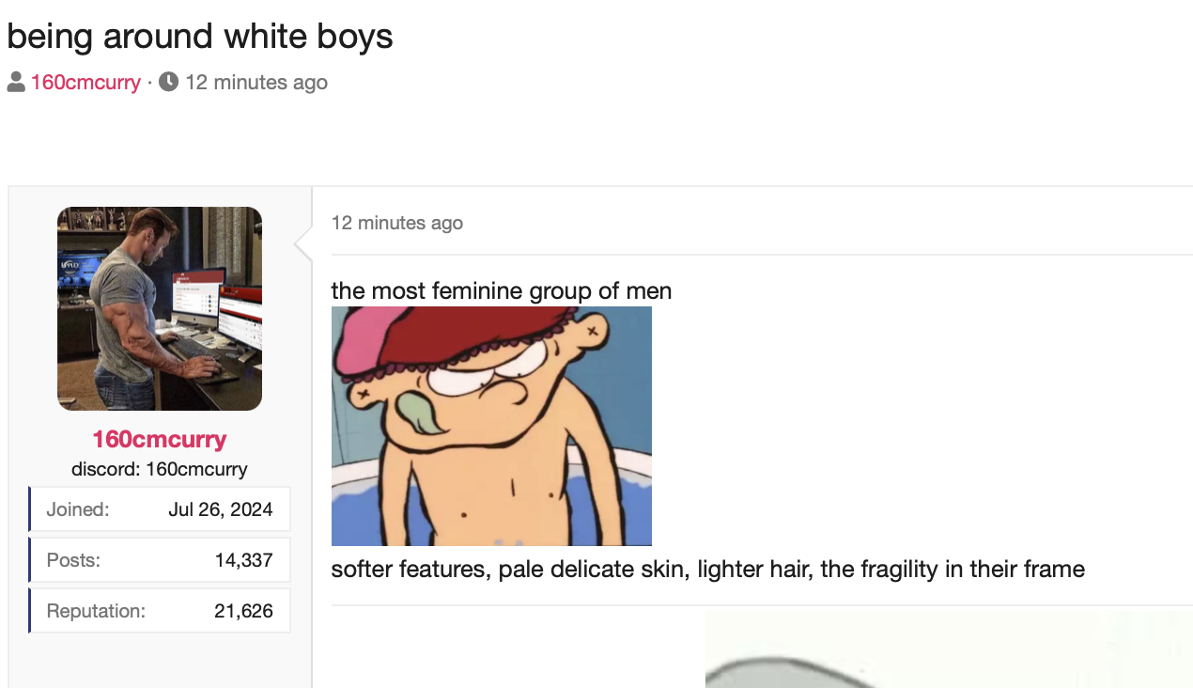The image size is (1193, 688).
Task: Select the Reputation label in profile stats
Action: 96,611
